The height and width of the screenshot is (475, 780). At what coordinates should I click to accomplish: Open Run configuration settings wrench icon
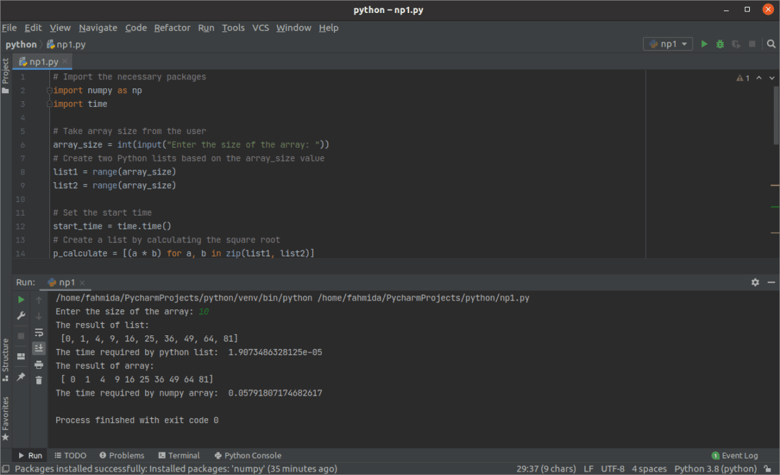pos(21,316)
